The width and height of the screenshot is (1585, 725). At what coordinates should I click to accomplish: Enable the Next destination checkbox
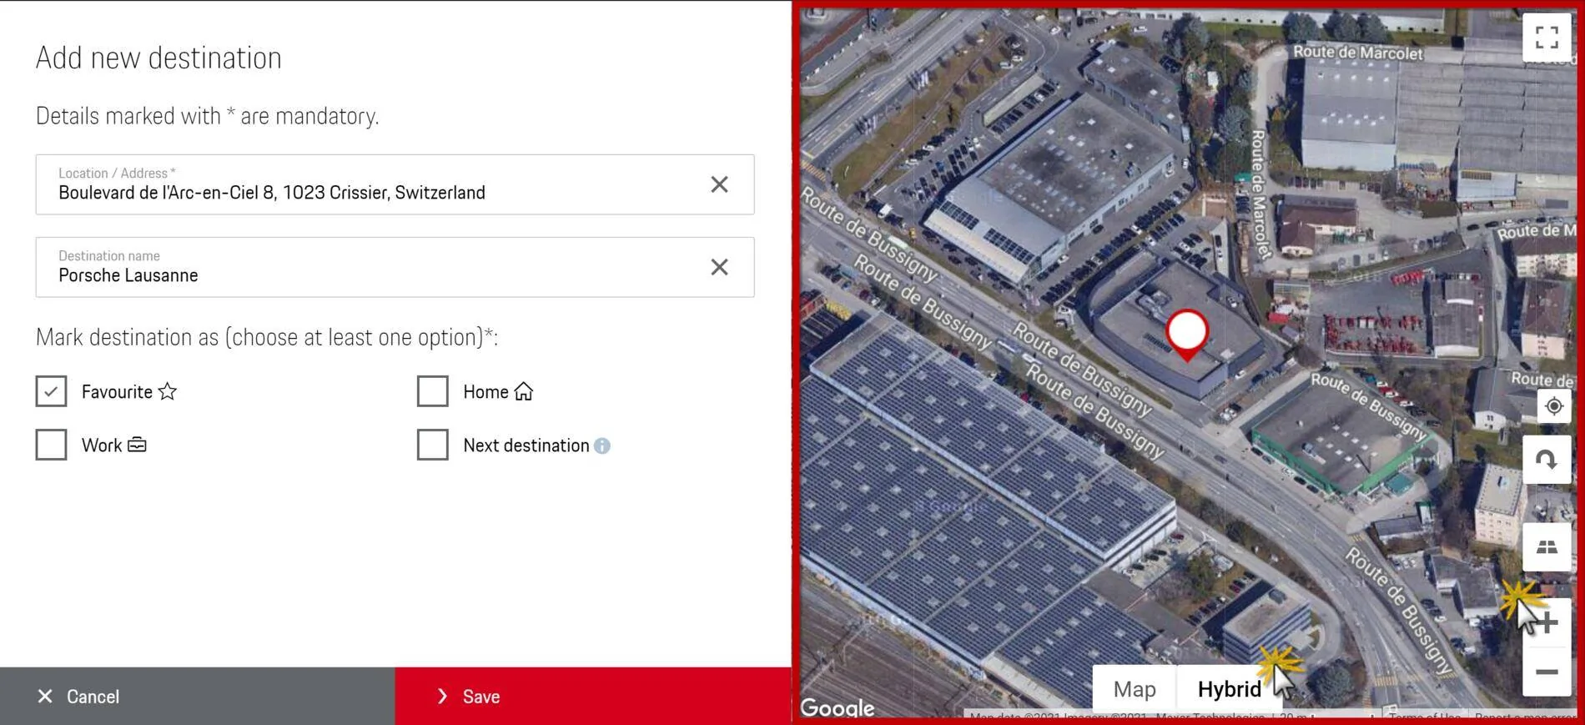pyautogui.click(x=432, y=445)
